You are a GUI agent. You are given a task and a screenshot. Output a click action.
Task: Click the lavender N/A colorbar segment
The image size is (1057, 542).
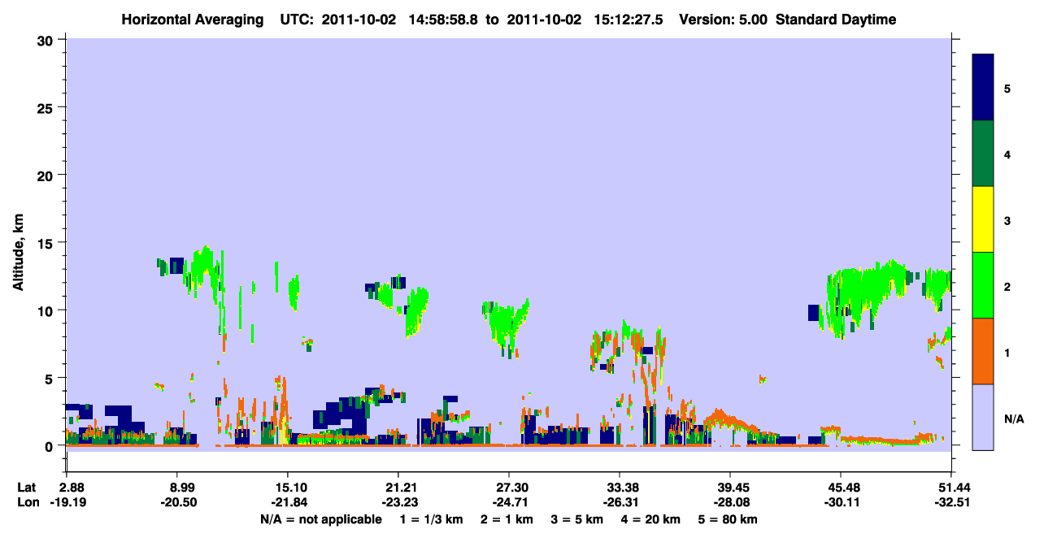click(x=983, y=417)
